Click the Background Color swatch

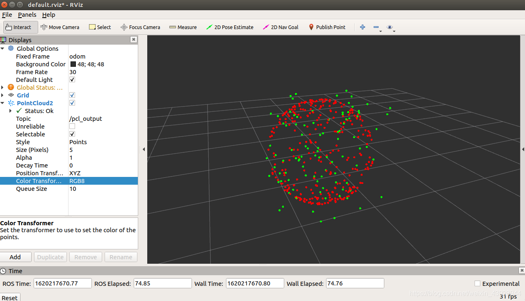(73, 64)
